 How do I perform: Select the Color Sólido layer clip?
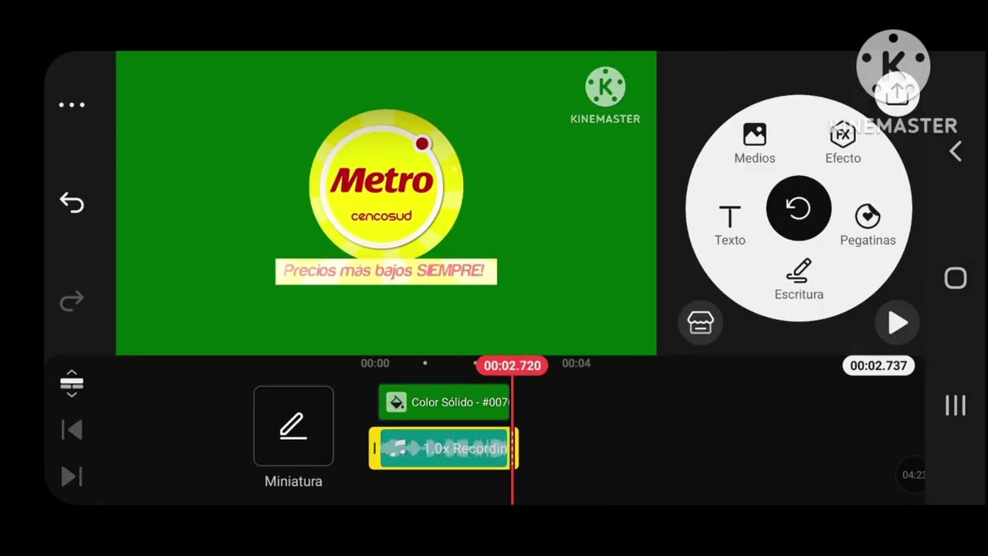(x=444, y=402)
